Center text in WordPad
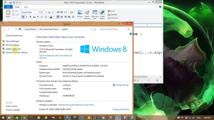This screenshot has height=120, width=214. [62, 17]
